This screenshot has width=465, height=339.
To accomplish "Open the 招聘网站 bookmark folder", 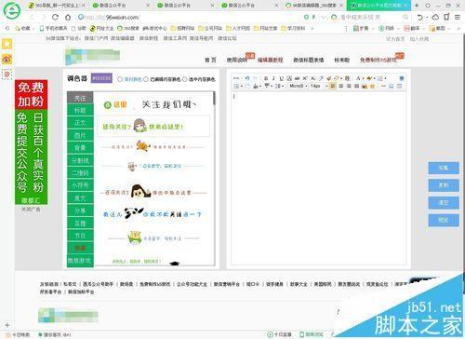I will 182,28.
